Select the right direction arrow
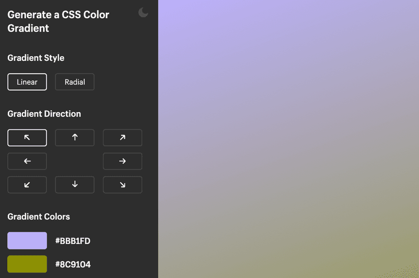Screen dimensions: 419x278 [122, 161]
